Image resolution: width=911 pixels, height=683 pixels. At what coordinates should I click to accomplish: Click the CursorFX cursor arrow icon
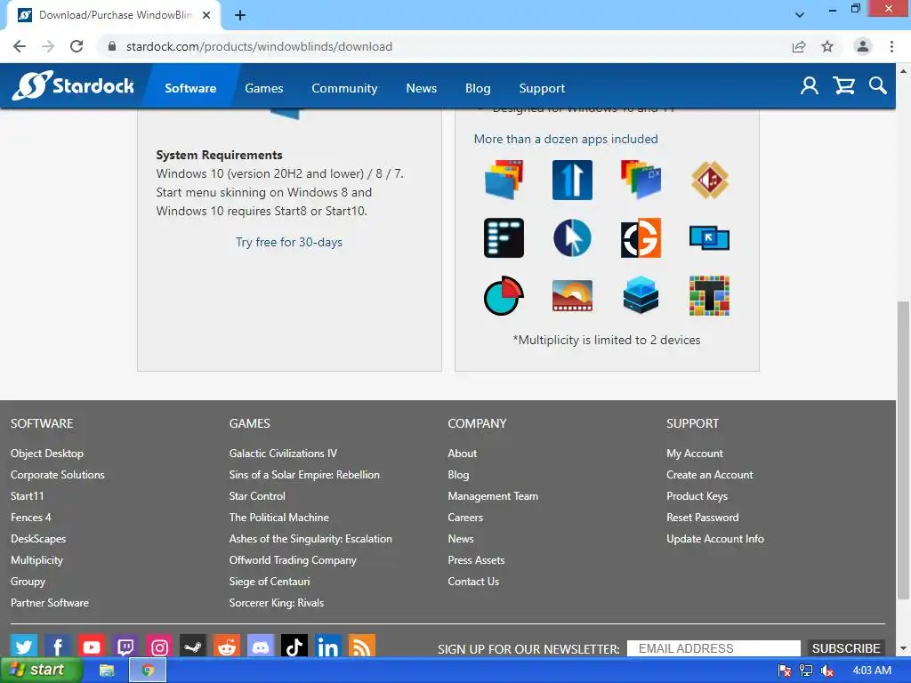click(572, 238)
